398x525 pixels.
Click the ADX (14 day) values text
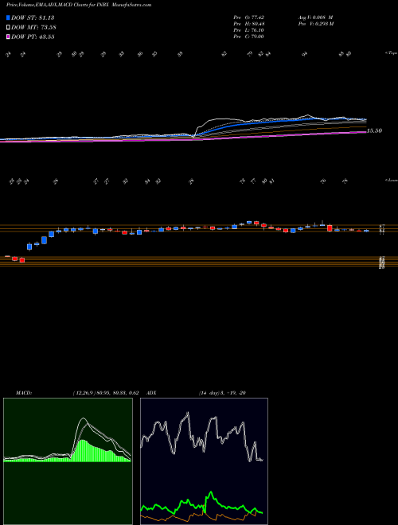click(223, 393)
